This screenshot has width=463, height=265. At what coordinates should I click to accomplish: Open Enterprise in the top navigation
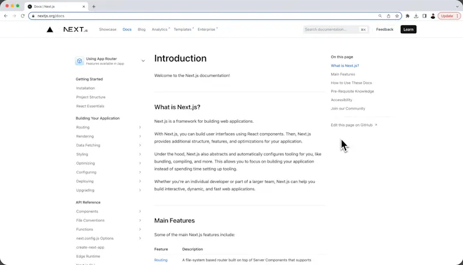(x=207, y=30)
